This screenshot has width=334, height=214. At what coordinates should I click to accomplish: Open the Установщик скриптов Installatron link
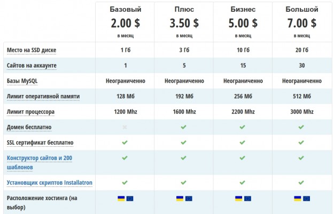tap(50, 183)
